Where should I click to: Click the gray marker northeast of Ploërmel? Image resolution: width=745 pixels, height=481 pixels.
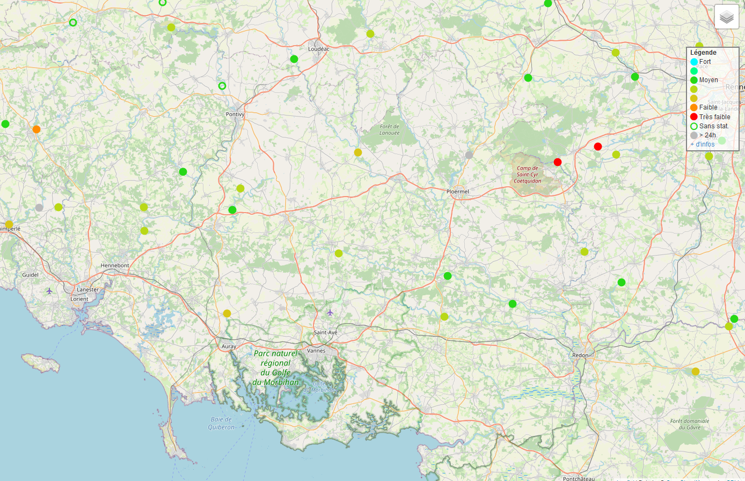[x=469, y=155]
